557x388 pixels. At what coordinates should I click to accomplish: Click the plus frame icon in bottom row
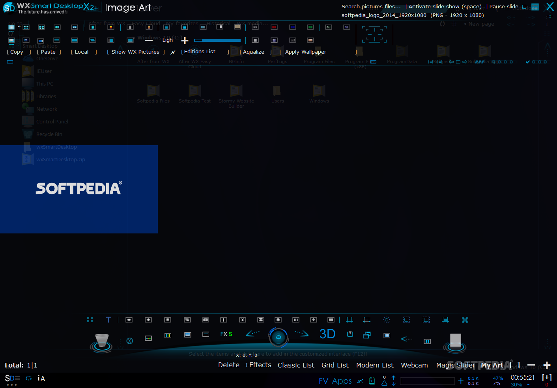(224, 320)
